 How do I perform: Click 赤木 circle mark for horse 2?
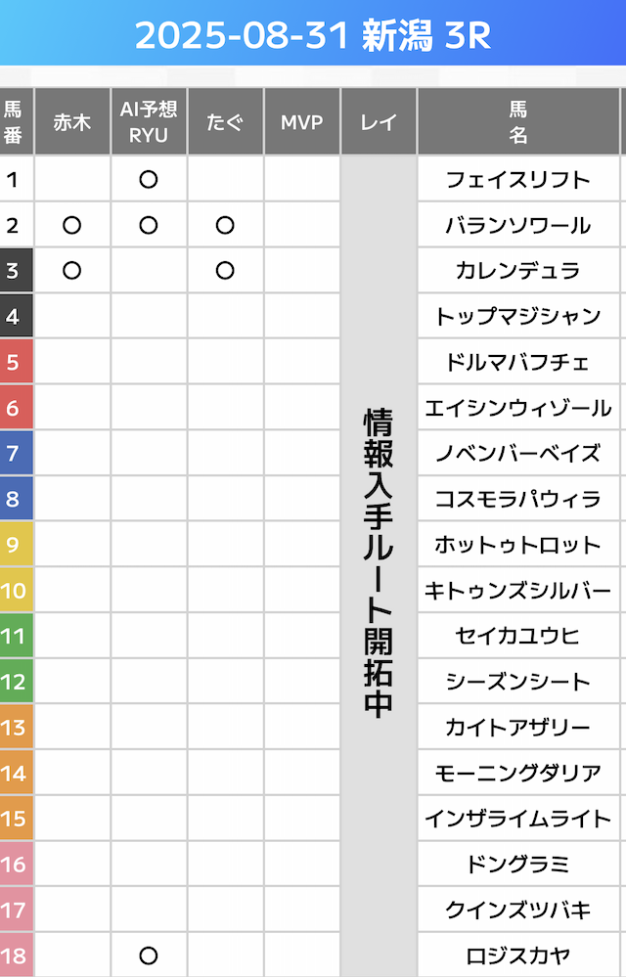(x=71, y=226)
